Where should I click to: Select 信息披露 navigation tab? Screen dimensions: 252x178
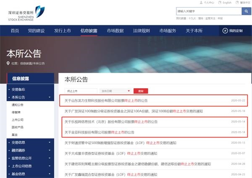coord(89,31)
